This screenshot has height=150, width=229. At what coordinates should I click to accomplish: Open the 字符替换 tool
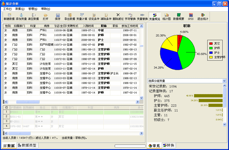click(130, 17)
